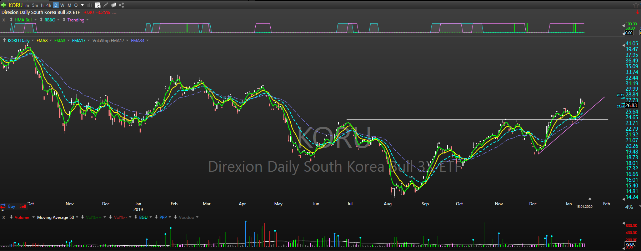This screenshot has height=251, width=641.
Task: Expand the timeframe dropdown arrow after Q
Action: tap(82, 5)
